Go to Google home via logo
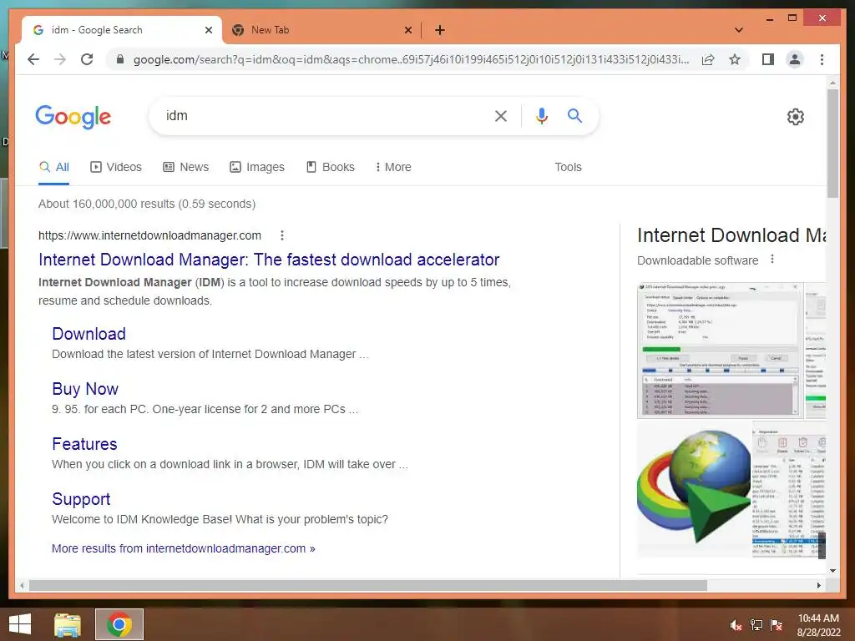Screen dimensions: 855x641 tap(73, 117)
